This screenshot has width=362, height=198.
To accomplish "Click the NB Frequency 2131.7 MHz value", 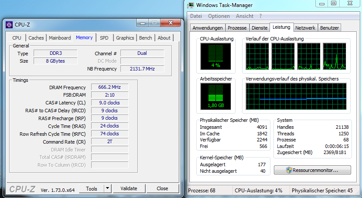I will pos(142,69).
